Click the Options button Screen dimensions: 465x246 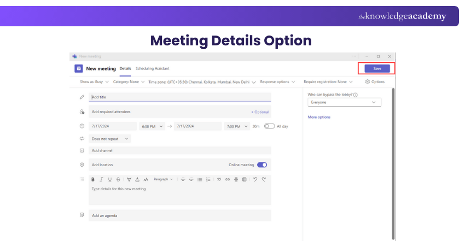point(375,82)
